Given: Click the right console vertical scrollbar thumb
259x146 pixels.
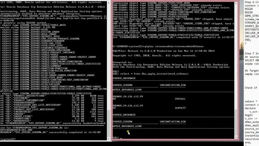Looking at the screenshot, I should pyautogui.click(x=236, y=122).
